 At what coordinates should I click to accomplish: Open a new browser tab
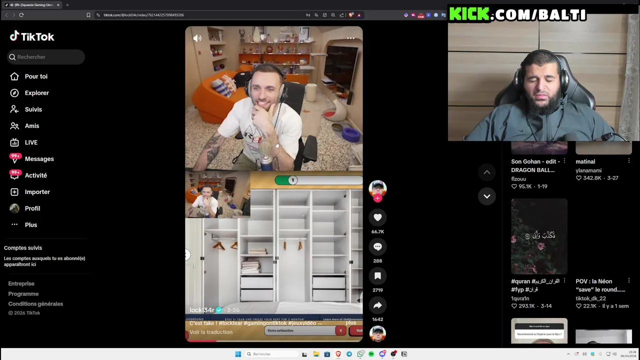coord(67,5)
